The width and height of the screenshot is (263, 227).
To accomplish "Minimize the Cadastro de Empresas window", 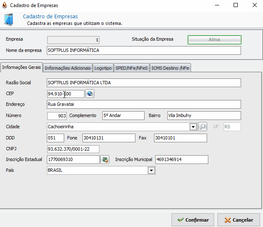I will point(217,5).
